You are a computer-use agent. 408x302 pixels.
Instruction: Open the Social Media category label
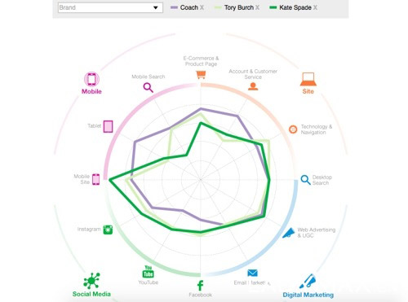click(91, 294)
